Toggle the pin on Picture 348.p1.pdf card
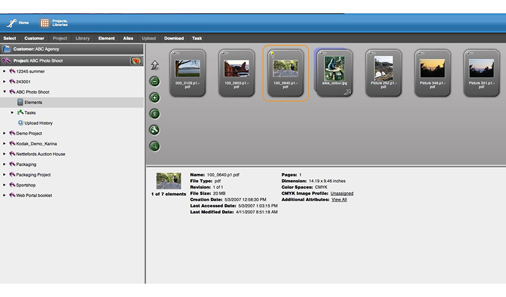Viewport: 506px width, 297px height. click(x=421, y=53)
